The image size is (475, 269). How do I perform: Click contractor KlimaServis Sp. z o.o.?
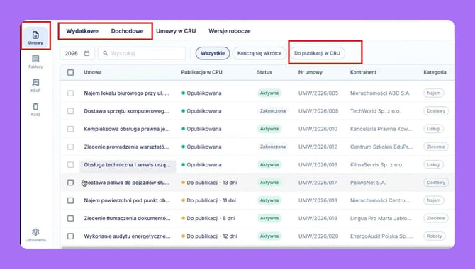[376, 165]
